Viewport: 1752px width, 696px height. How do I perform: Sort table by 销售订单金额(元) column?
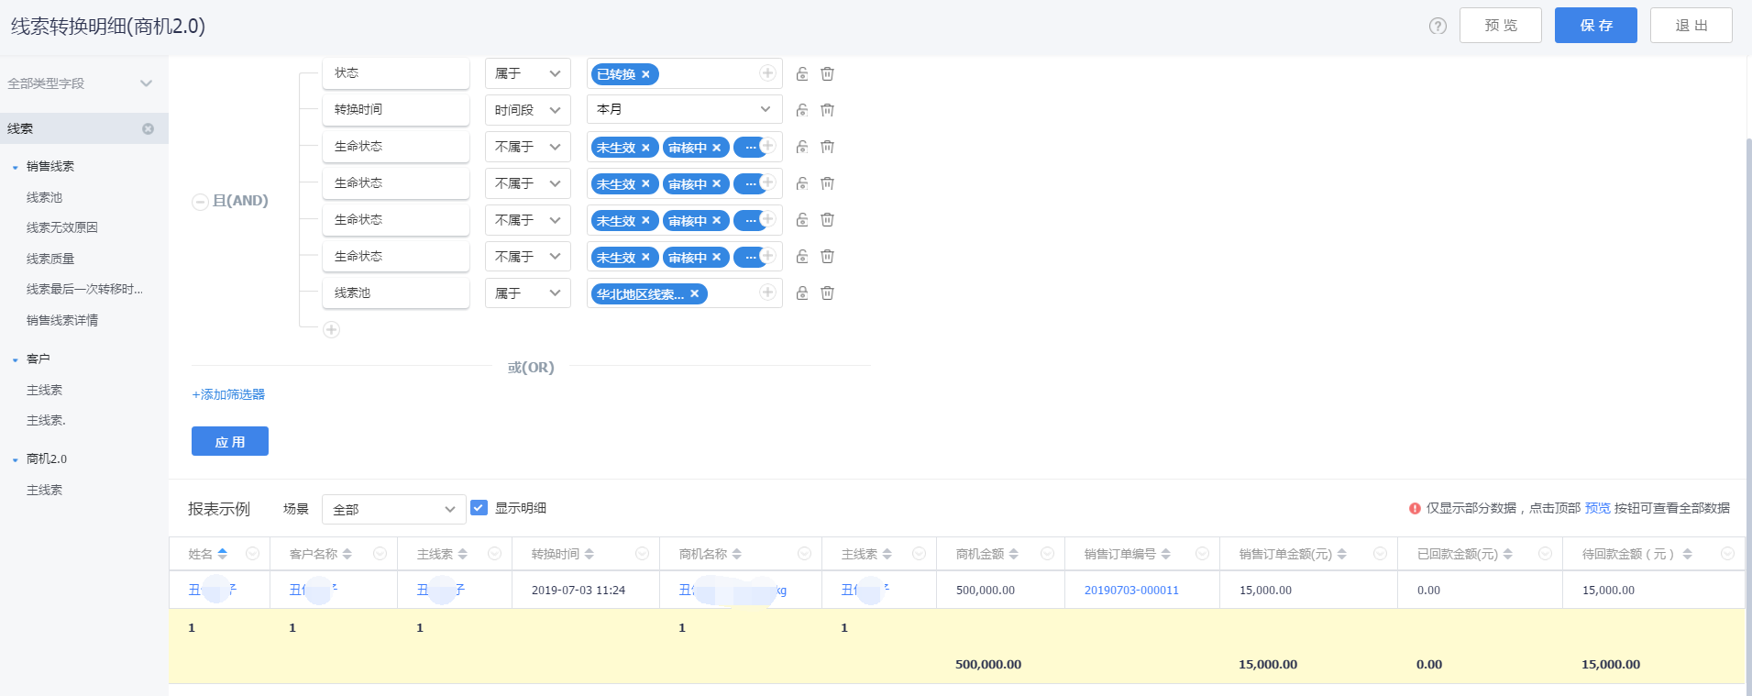click(x=1342, y=554)
